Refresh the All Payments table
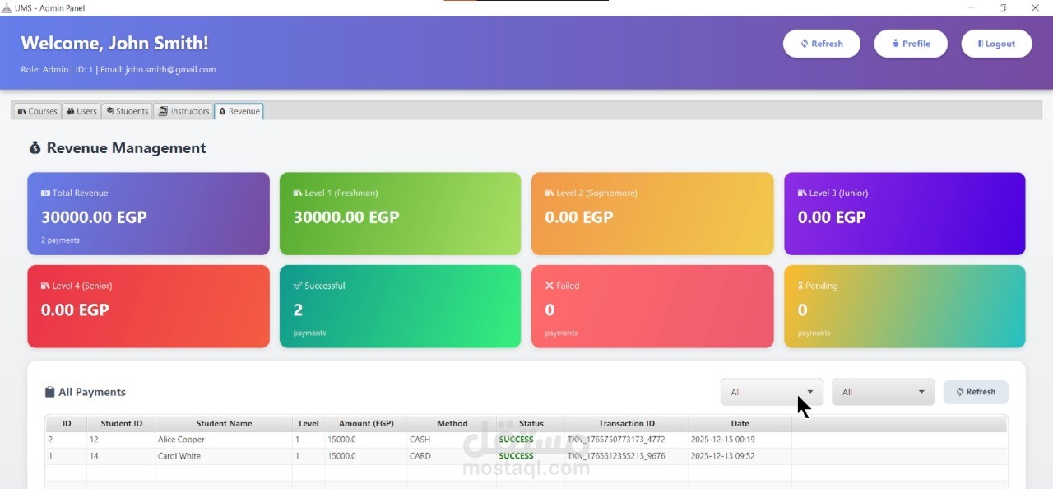Image resolution: width=1053 pixels, height=489 pixels. tap(976, 392)
